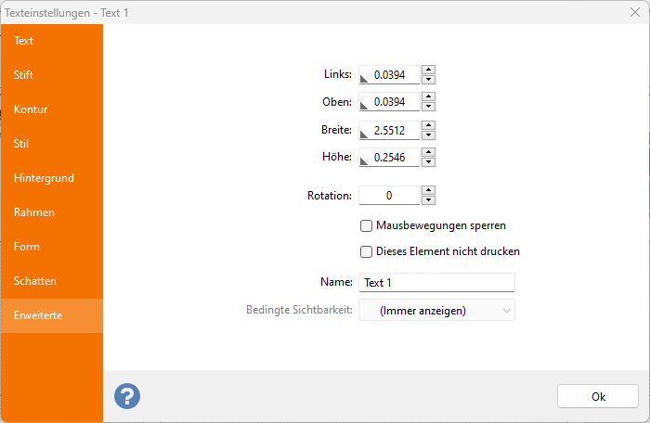Decrease the Breite value with down arrow
Viewport: 650px width, 423px height.
[x=428, y=135]
